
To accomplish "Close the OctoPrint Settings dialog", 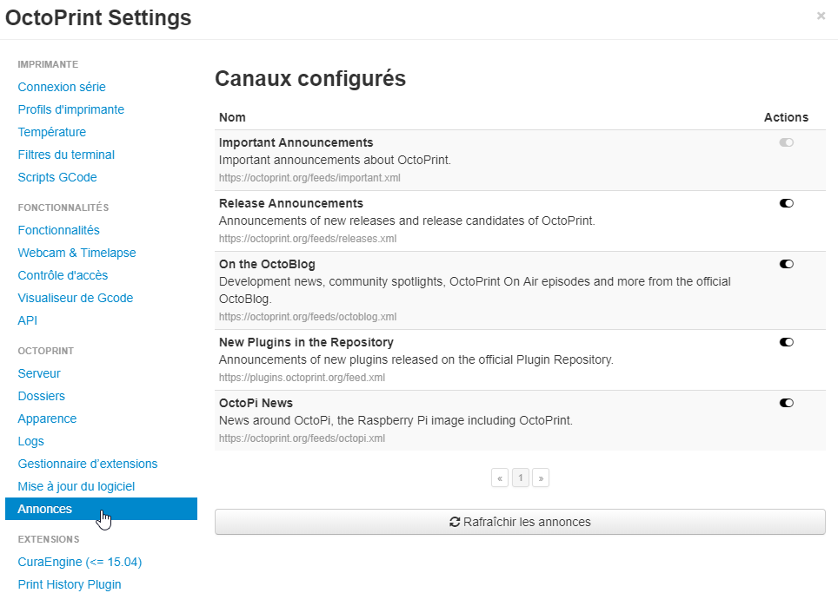I will click(x=821, y=16).
